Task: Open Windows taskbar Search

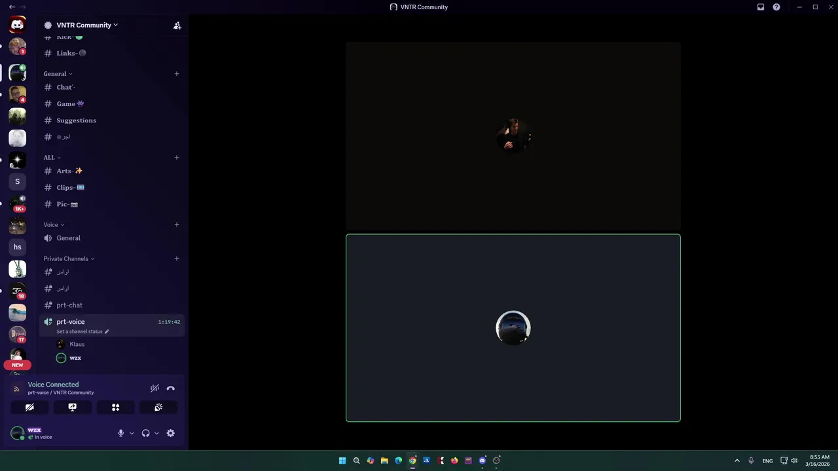Action: pyautogui.click(x=357, y=461)
